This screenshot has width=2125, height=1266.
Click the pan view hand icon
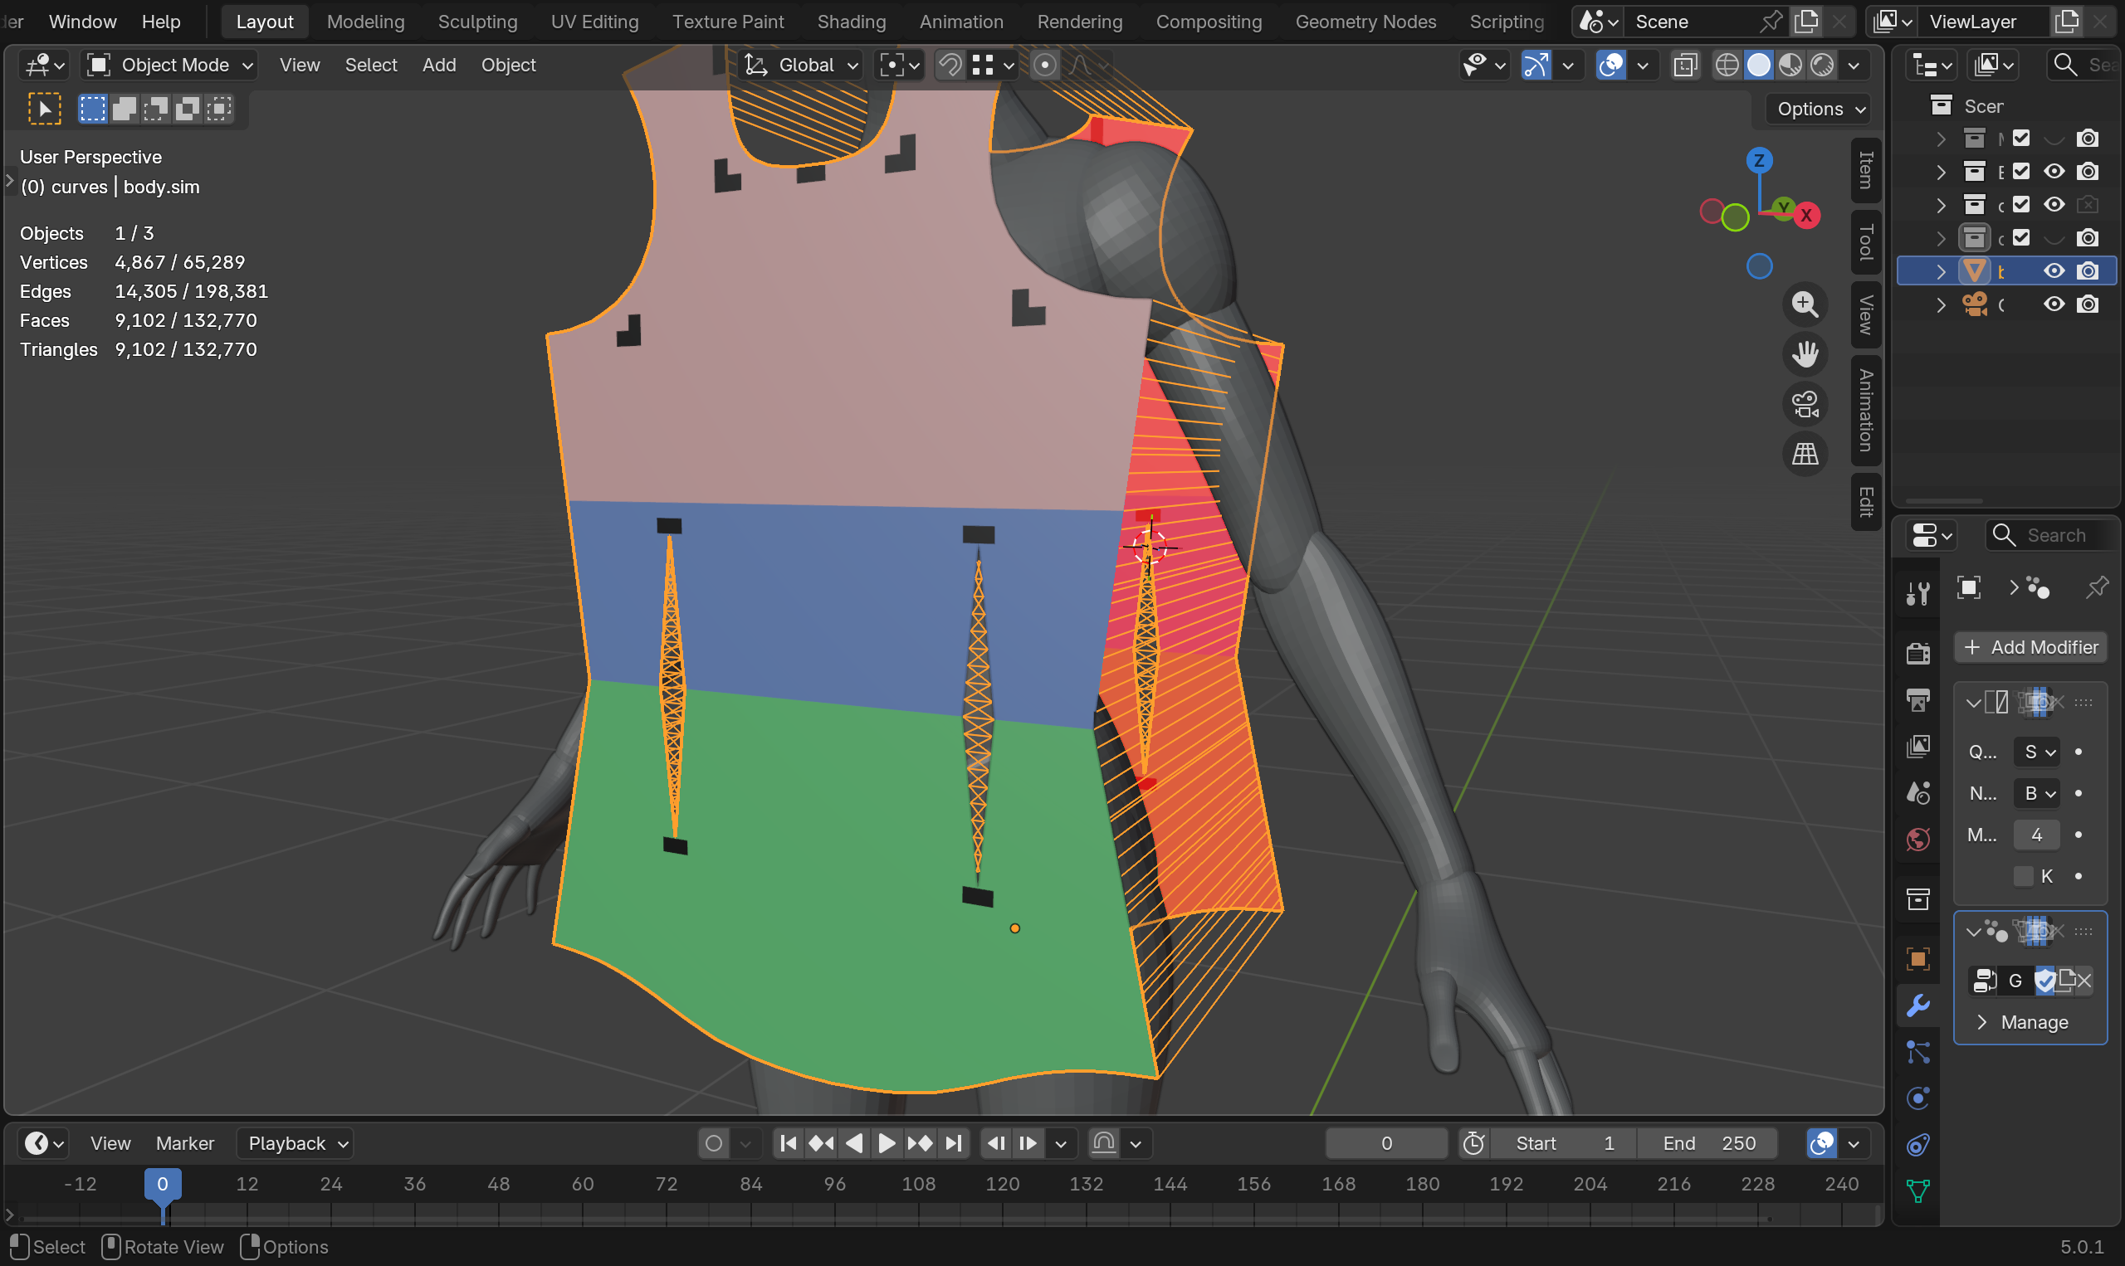tap(1804, 354)
